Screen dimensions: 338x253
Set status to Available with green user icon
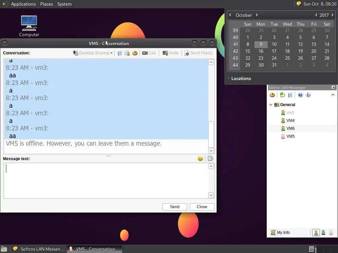(316, 233)
